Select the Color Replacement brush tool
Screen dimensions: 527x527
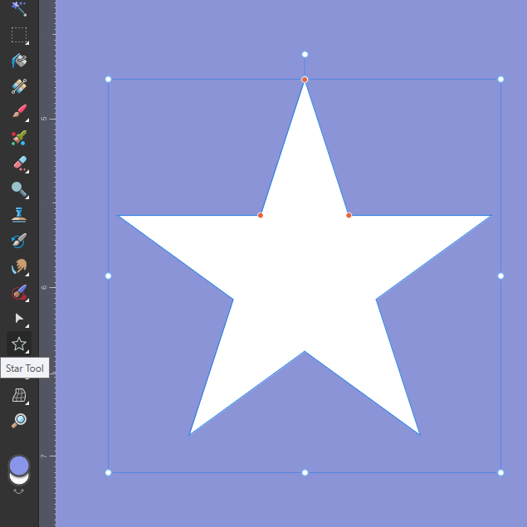(x=19, y=138)
